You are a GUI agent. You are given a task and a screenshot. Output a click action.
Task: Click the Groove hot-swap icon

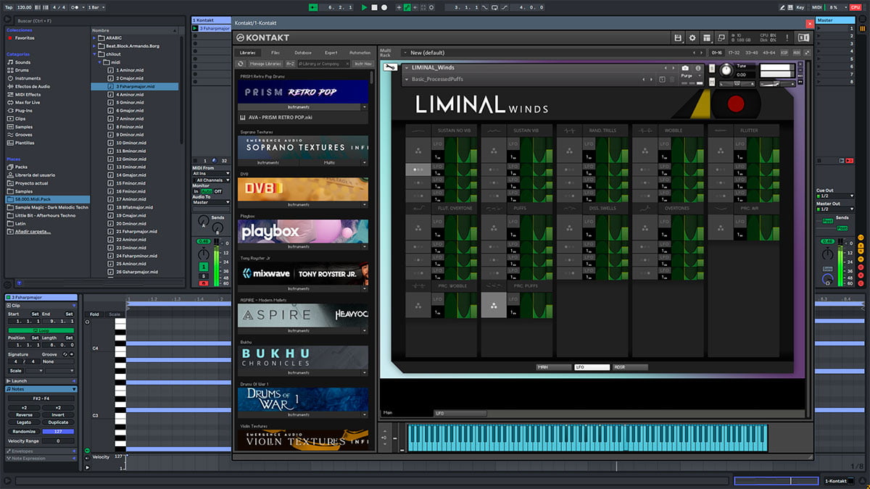[64, 354]
